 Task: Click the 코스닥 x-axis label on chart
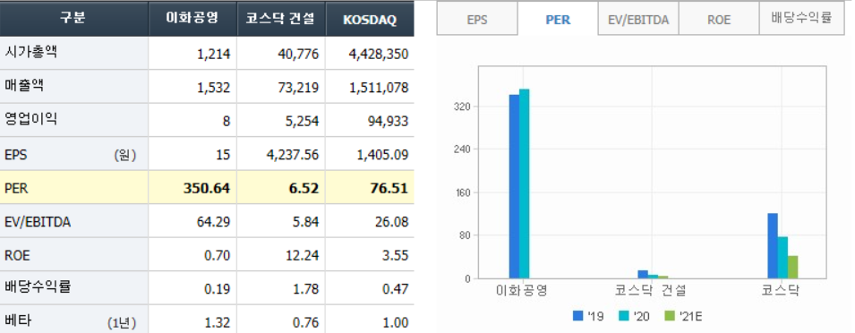click(x=781, y=291)
